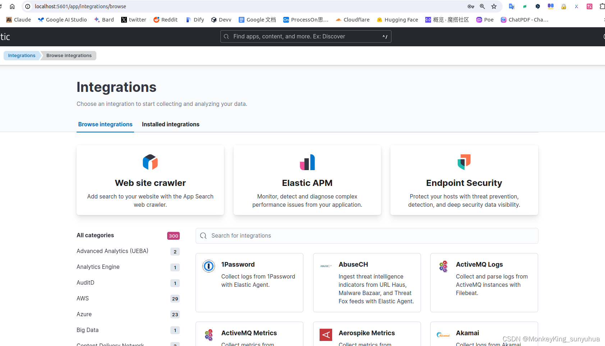
Task: Click the Search for integrations field
Action: coord(367,236)
